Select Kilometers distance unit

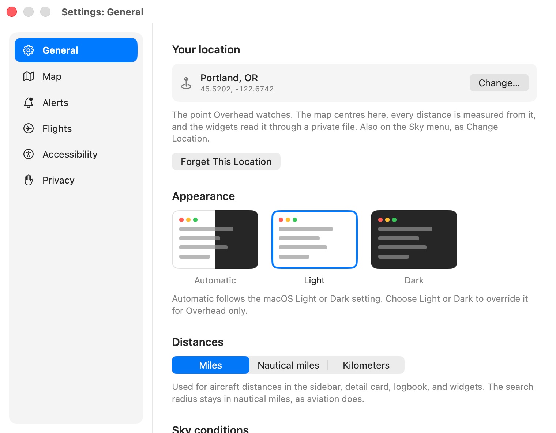pyautogui.click(x=366, y=365)
